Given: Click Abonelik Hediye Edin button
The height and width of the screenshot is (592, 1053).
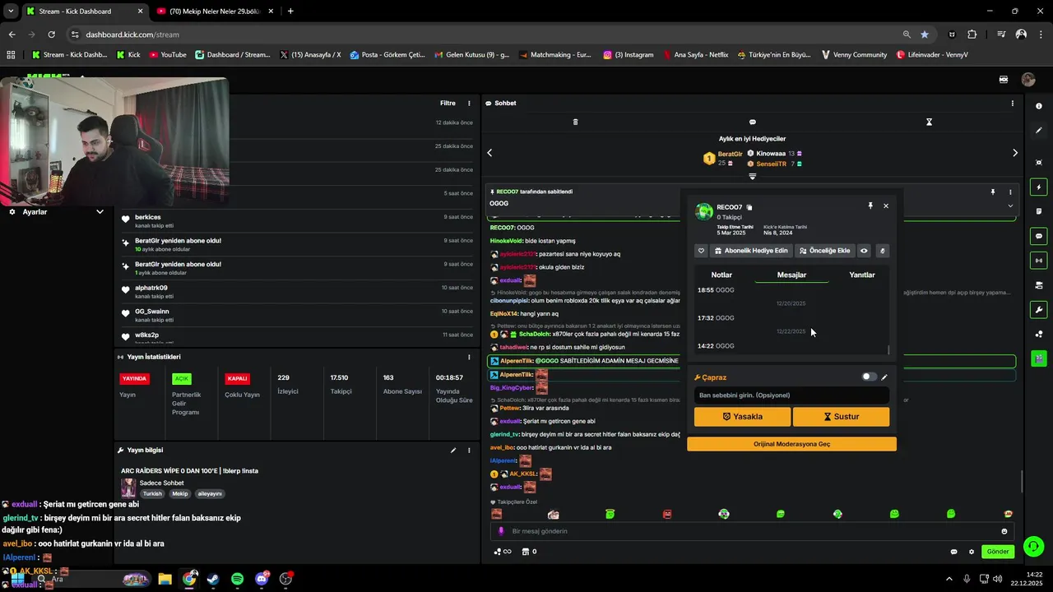Looking at the screenshot, I should coord(751,251).
